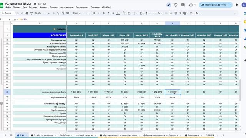This screenshot has width=246, height=138.
Task: Open P&L tab dropdown arrow
Action: click(x=27, y=135)
